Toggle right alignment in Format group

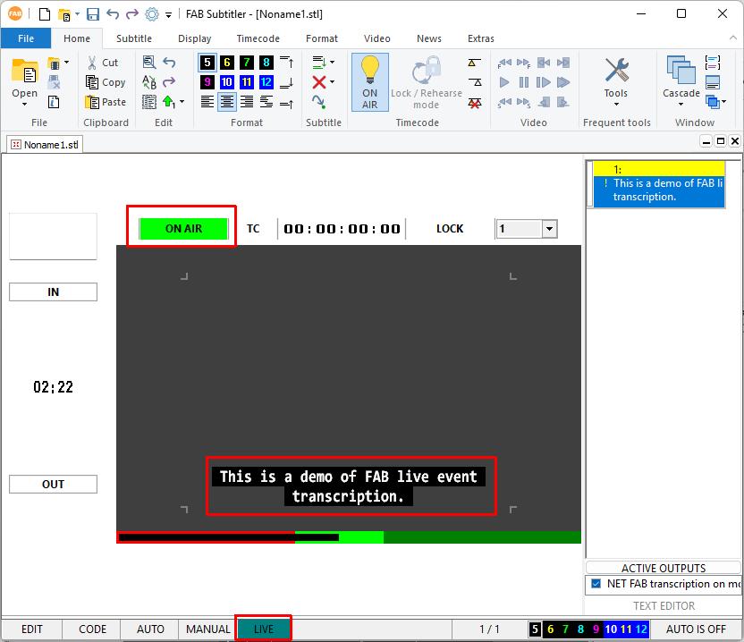pyautogui.click(x=247, y=102)
